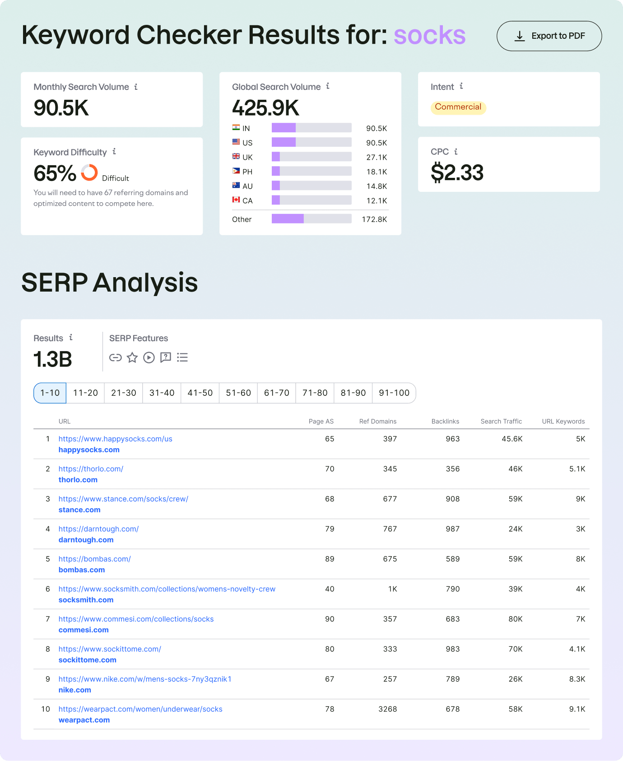The image size is (623, 761).
Task: Switch to results tab 61-70
Action: 277,393
